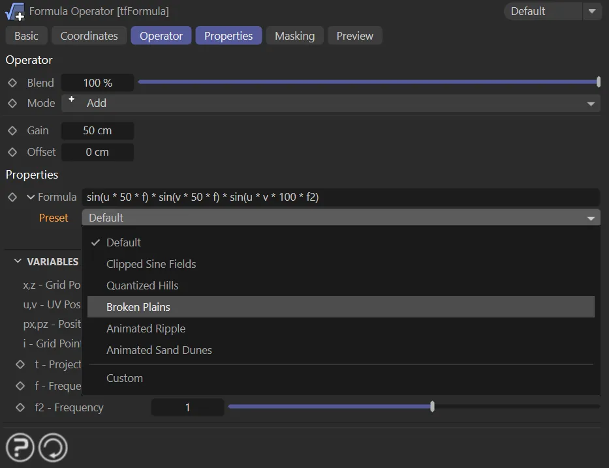This screenshot has width=609, height=468.
Task: Open the Mode dropdown set to Add
Action: pos(331,103)
